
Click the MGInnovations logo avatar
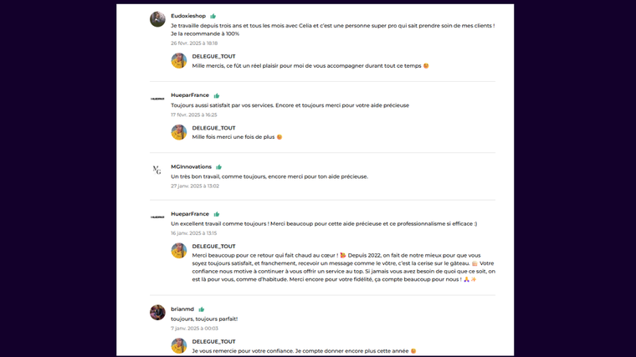[157, 170]
